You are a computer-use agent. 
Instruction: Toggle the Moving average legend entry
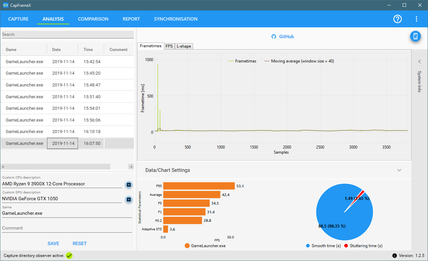click(299, 61)
